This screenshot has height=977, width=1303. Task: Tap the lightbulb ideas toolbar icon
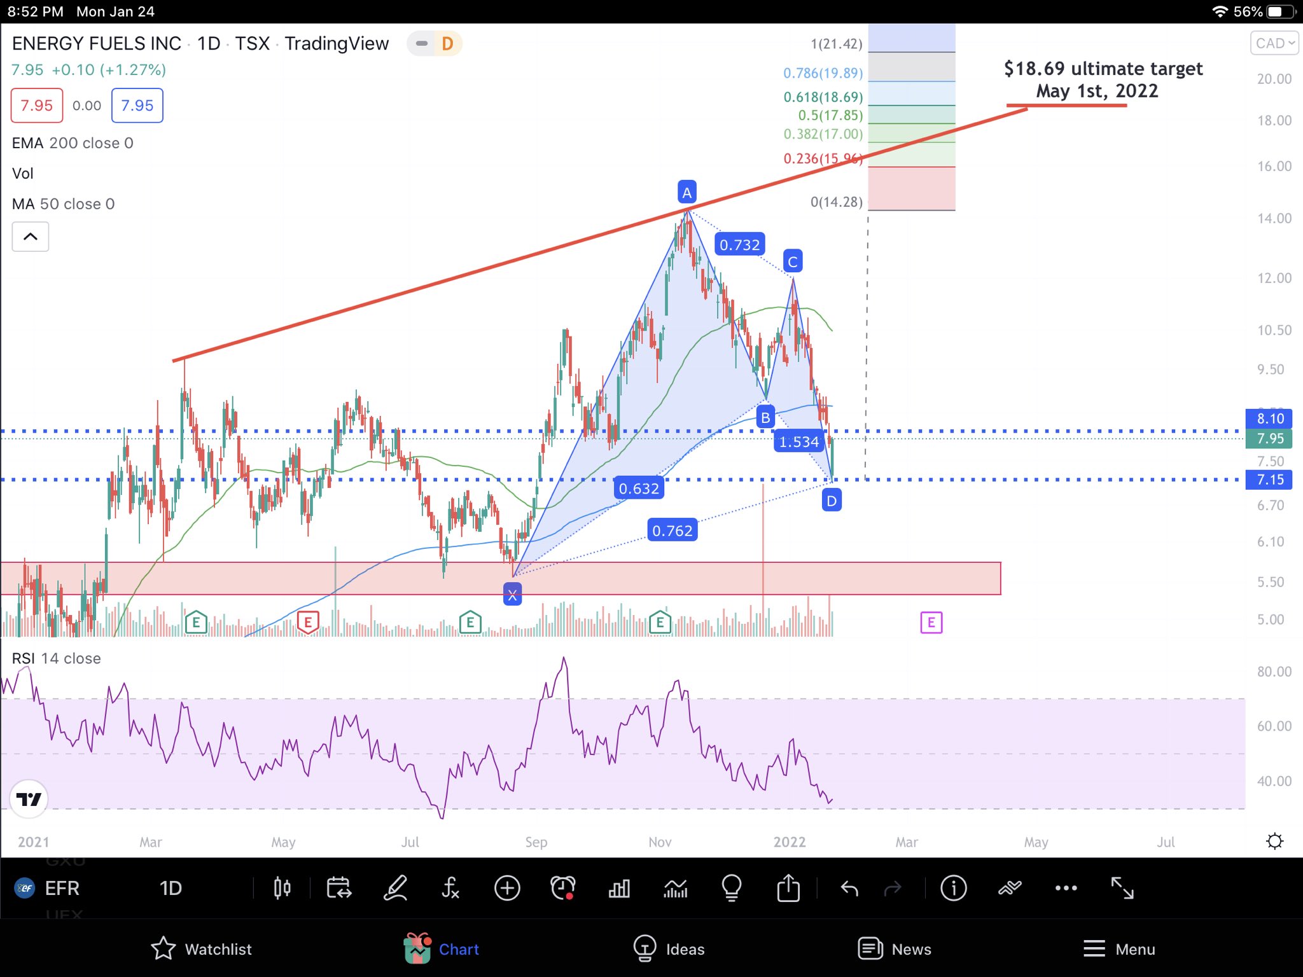tap(732, 888)
